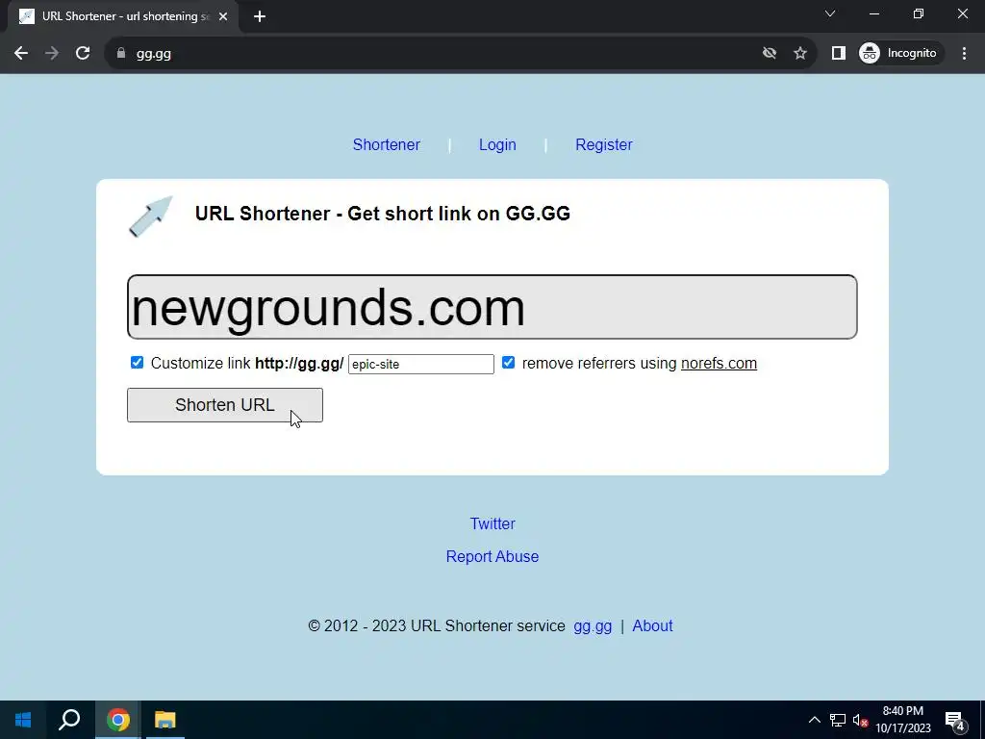Toggle the remove referrers checkbox
The image size is (985, 739).
point(508,363)
